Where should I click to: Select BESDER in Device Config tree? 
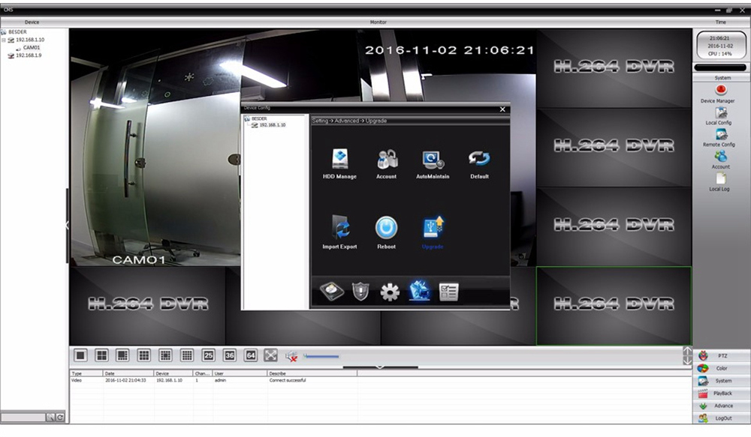[x=259, y=118]
